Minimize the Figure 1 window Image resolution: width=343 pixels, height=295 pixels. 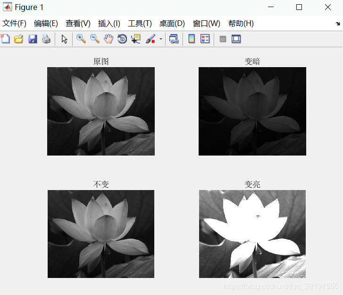pyautogui.click(x=271, y=7)
